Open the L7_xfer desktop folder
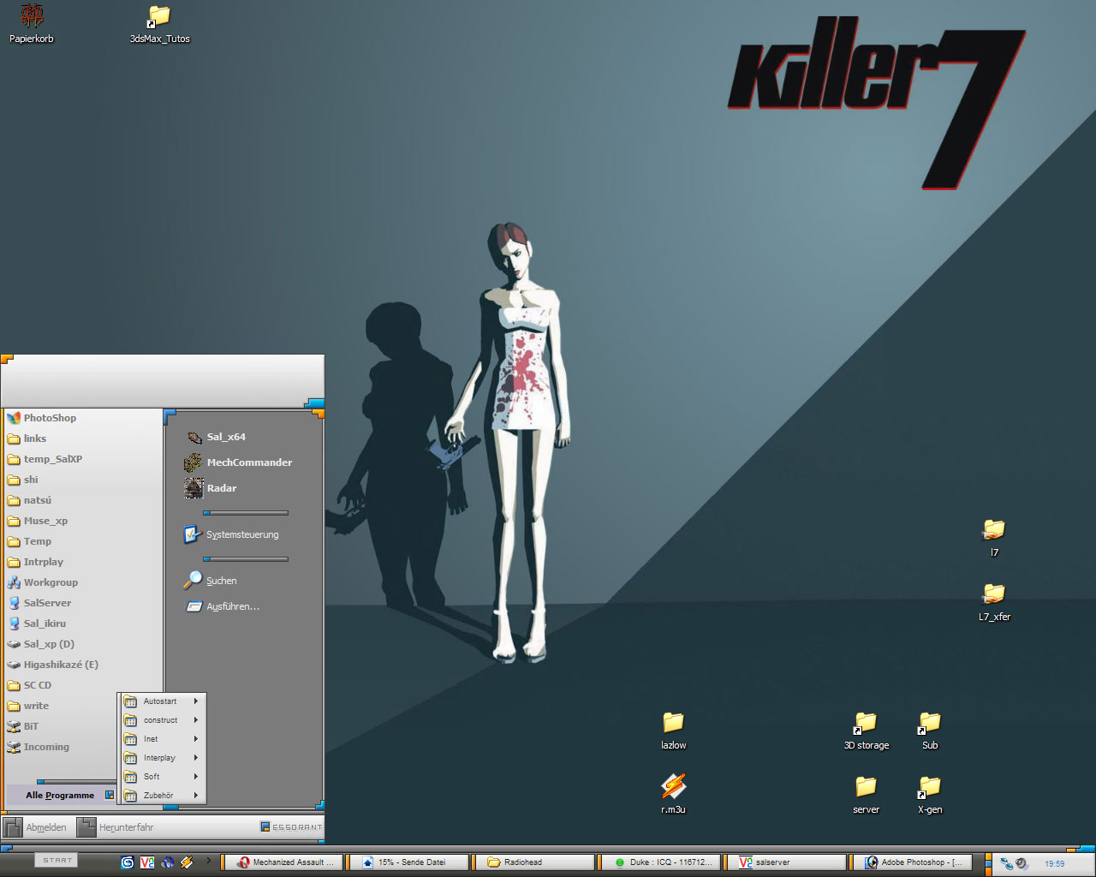1096x877 pixels. click(x=994, y=602)
